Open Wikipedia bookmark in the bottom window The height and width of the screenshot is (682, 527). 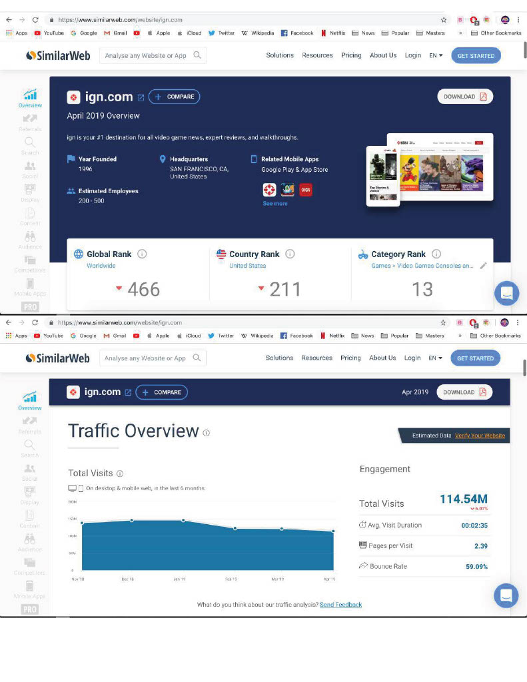tap(257, 336)
